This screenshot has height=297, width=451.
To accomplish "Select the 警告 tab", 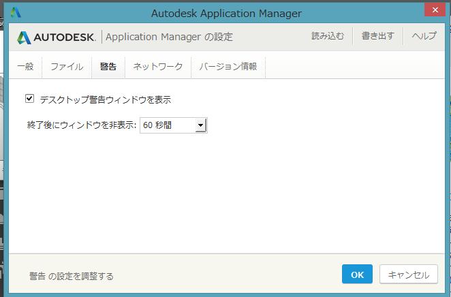I will (108, 66).
